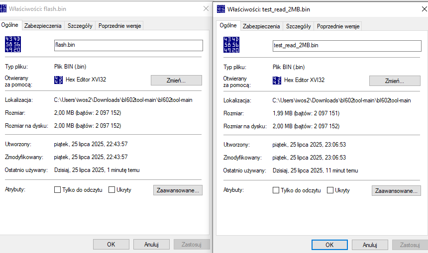The height and width of the screenshot is (253, 428).
Task: Click Anuluj in test_read_2MB.bin window
Action: pos(370,245)
